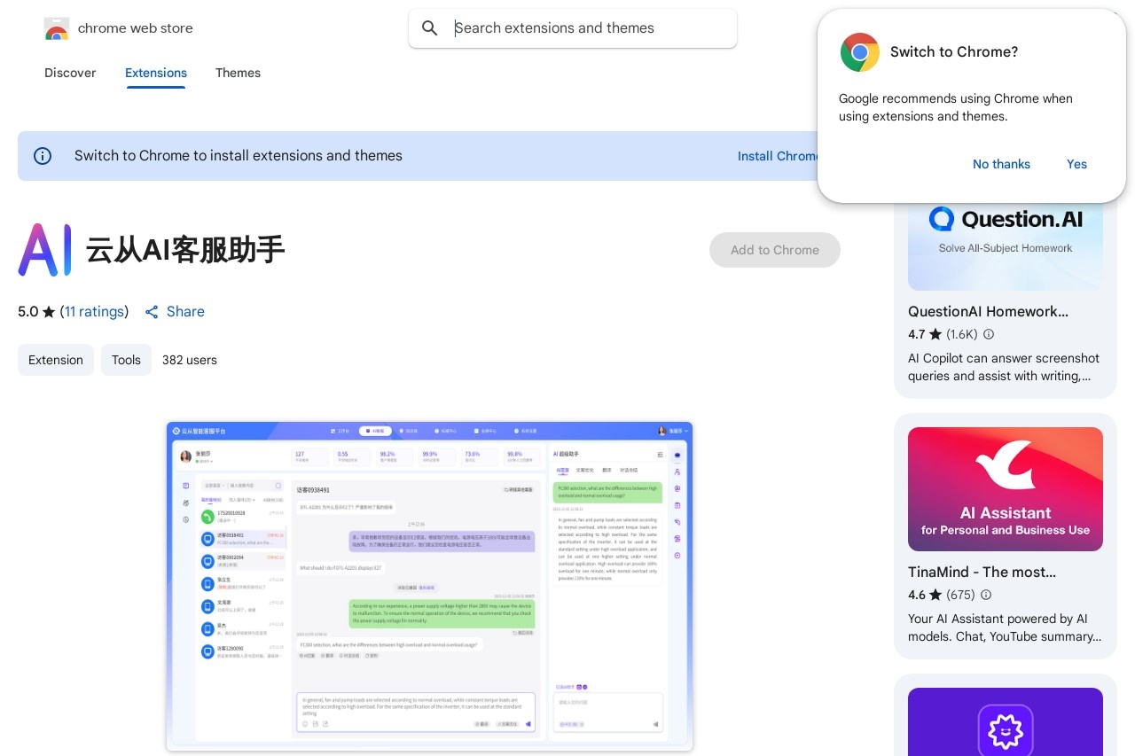Click the search magnifier icon
This screenshot has width=1135, height=756.
[x=430, y=28]
